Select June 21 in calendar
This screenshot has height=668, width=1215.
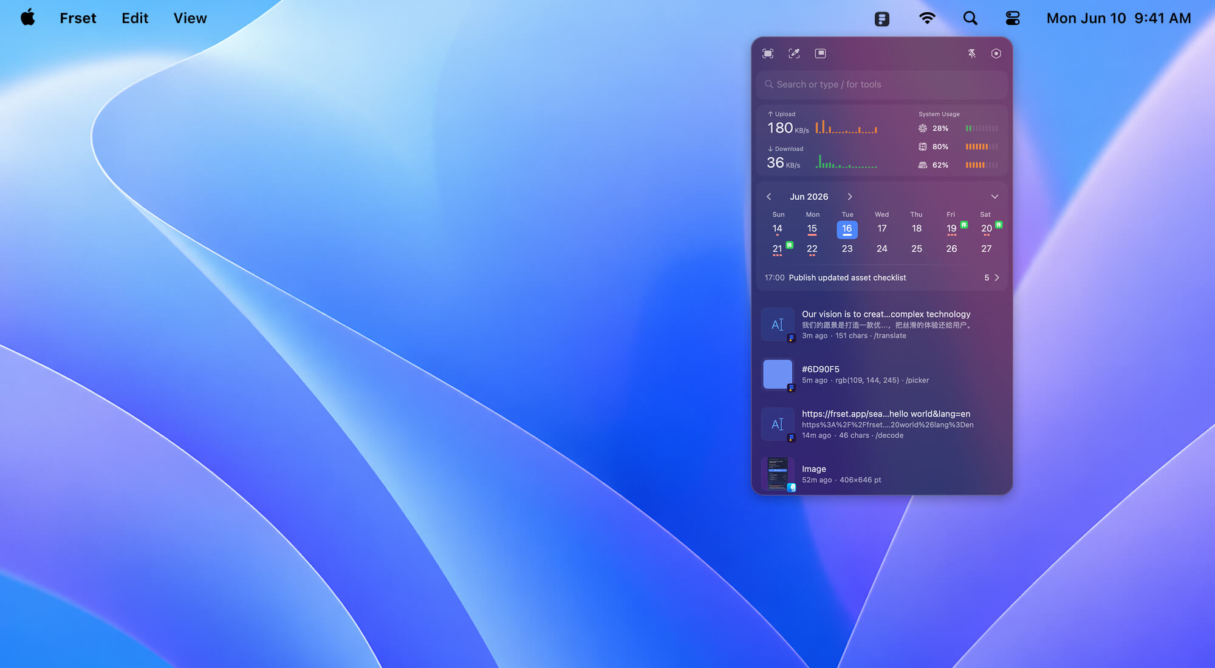coord(778,249)
